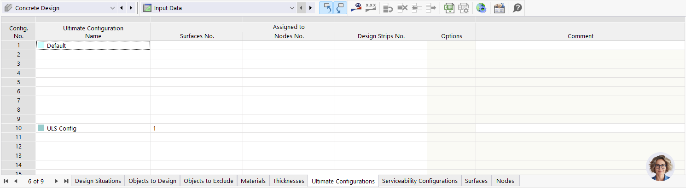Switch to the Serviceability Configurations tab

[x=419, y=181]
